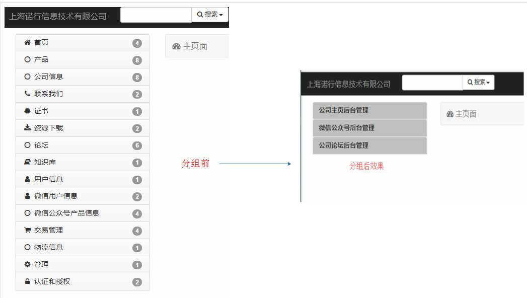Click badge 2 on the 微信用户信息 row
Screen dimensions: 527x298
coord(137,196)
